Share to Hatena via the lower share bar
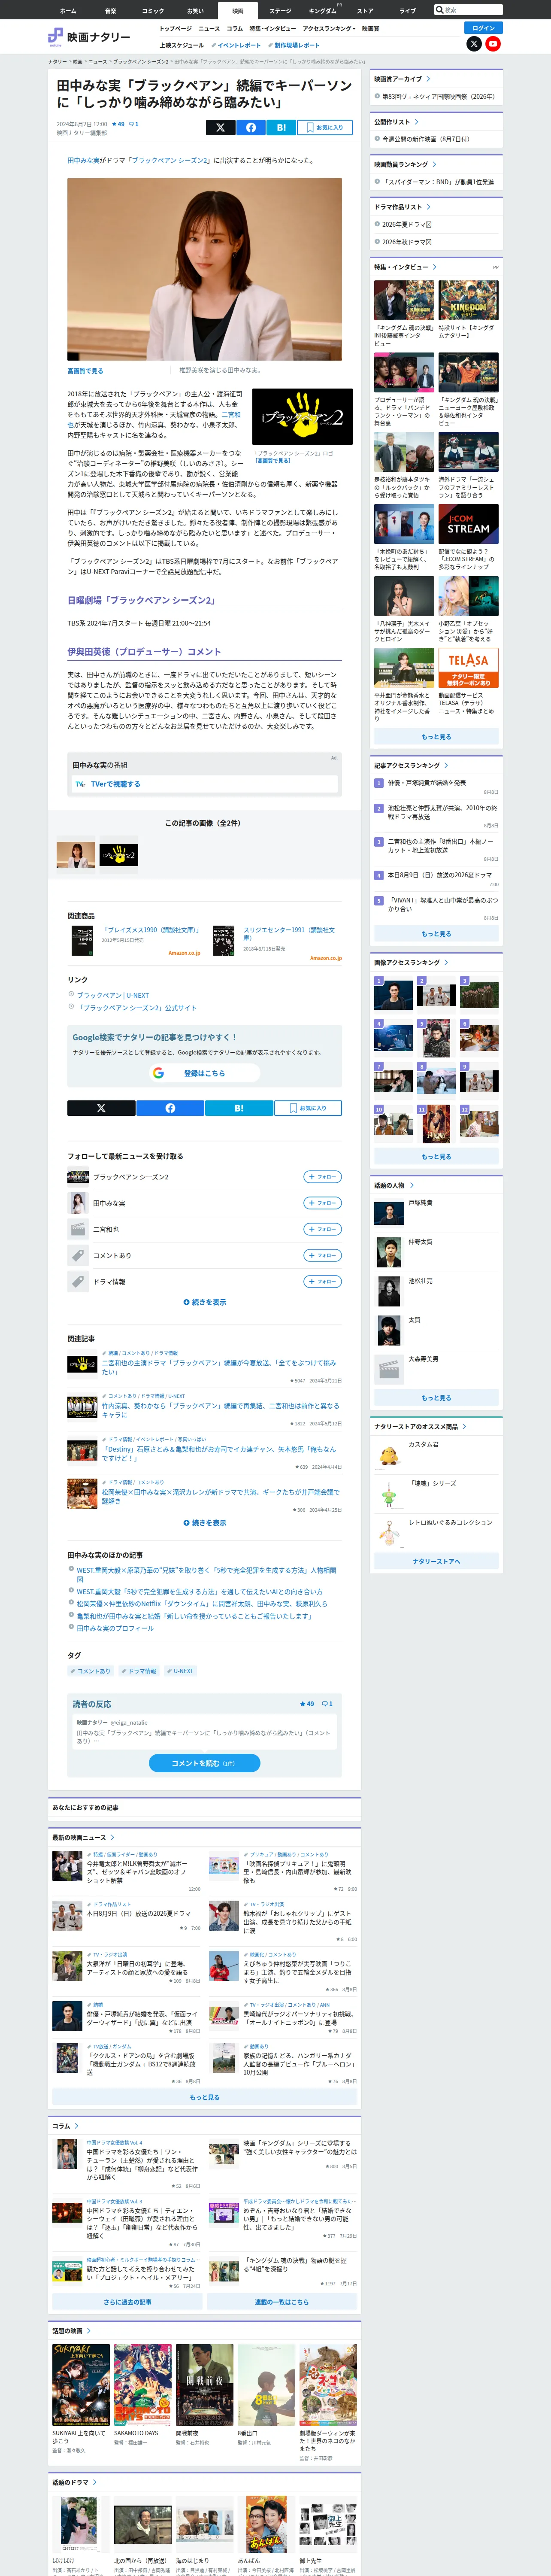This screenshot has width=551, height=2576. [239, 1108]
